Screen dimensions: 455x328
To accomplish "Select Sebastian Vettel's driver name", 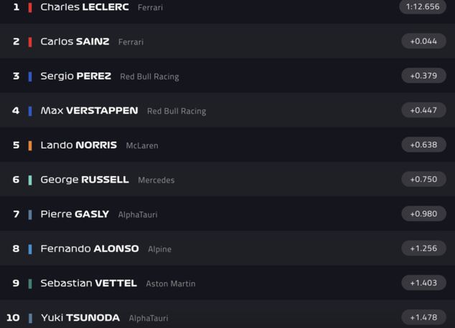I will (88, 283).
